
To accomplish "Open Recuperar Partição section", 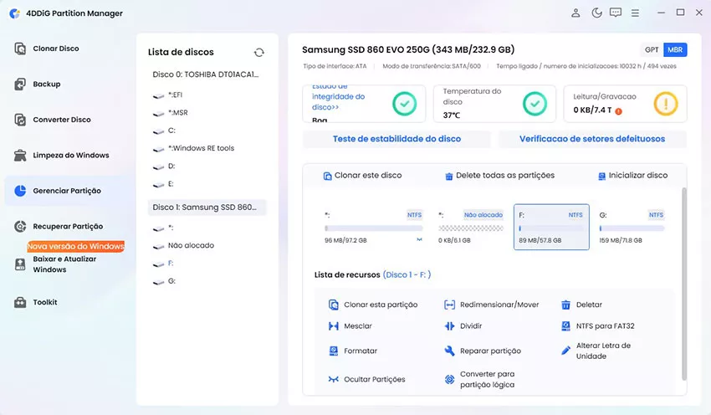I will (x=68, y=226).
